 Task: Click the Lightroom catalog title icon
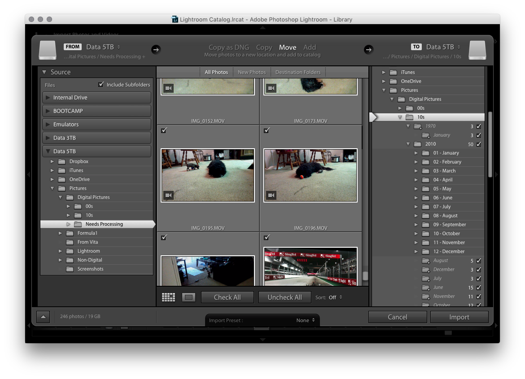point(175,19)
